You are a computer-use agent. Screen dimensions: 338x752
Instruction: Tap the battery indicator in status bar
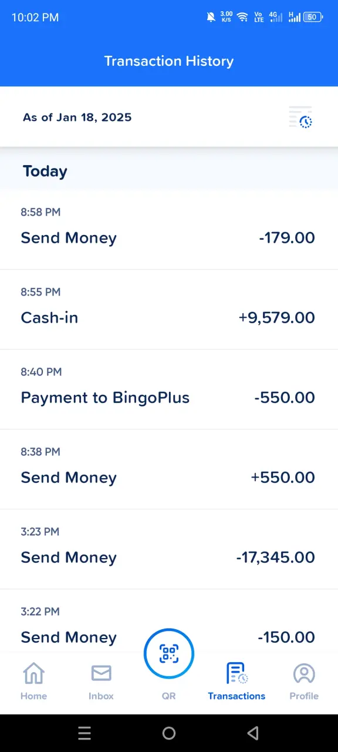[x=313, y=17]
